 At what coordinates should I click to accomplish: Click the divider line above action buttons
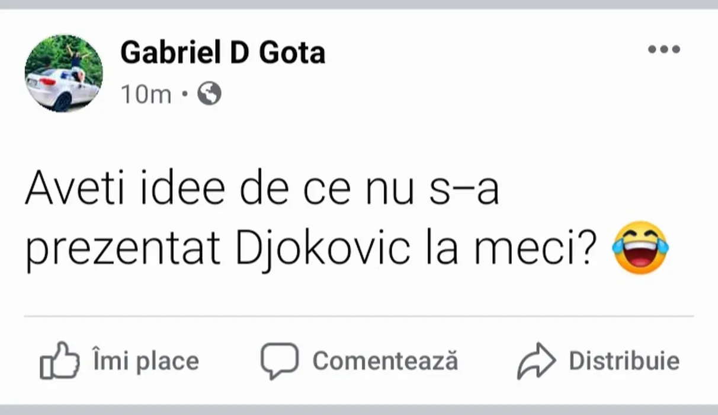pyautogui.click(x=359, y=317)
